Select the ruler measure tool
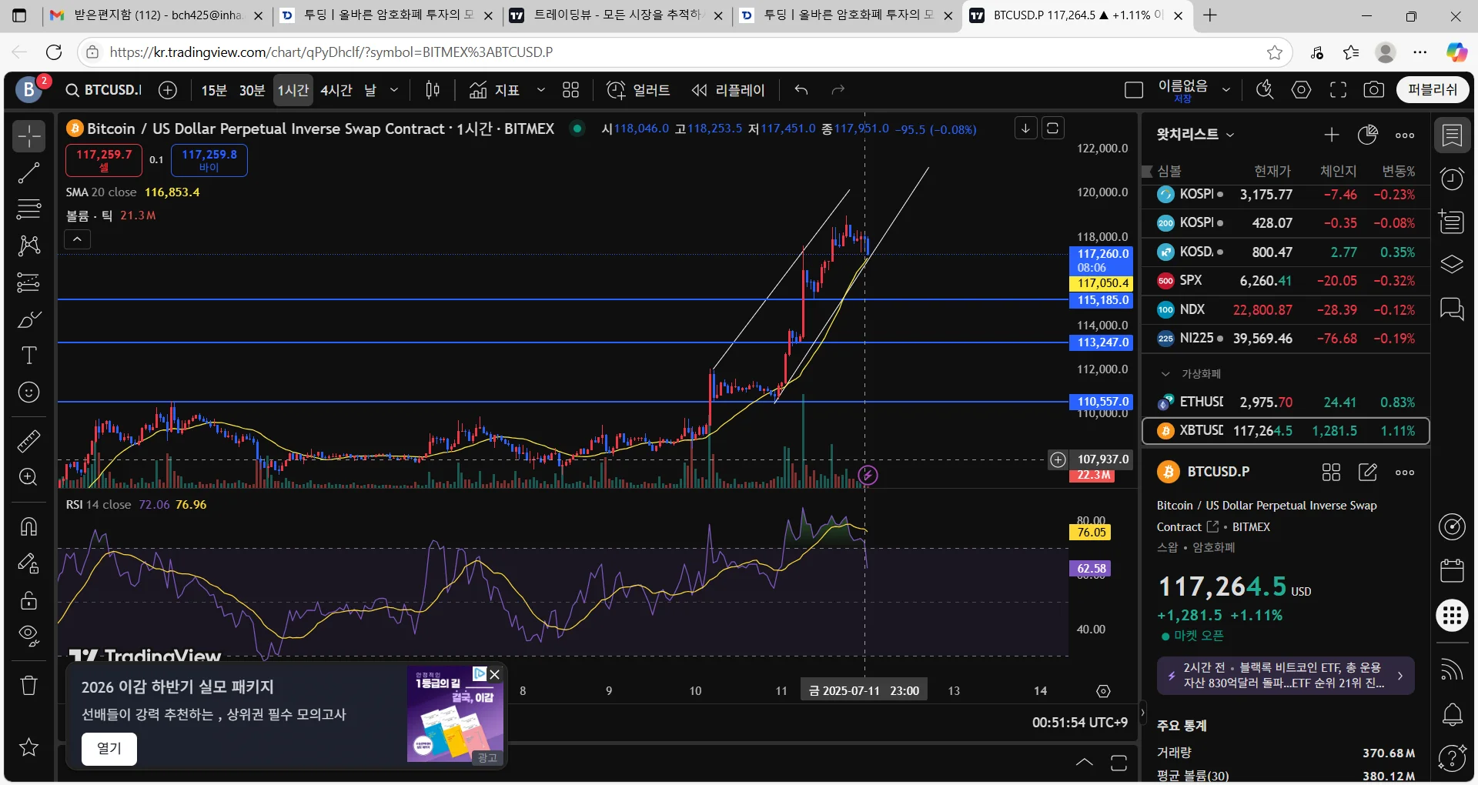Image resolution: width=1478 pixels, height=785 pixels. [29, 441]
